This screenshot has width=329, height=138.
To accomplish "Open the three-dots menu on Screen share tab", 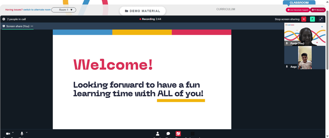I will (x=32, y=26).
